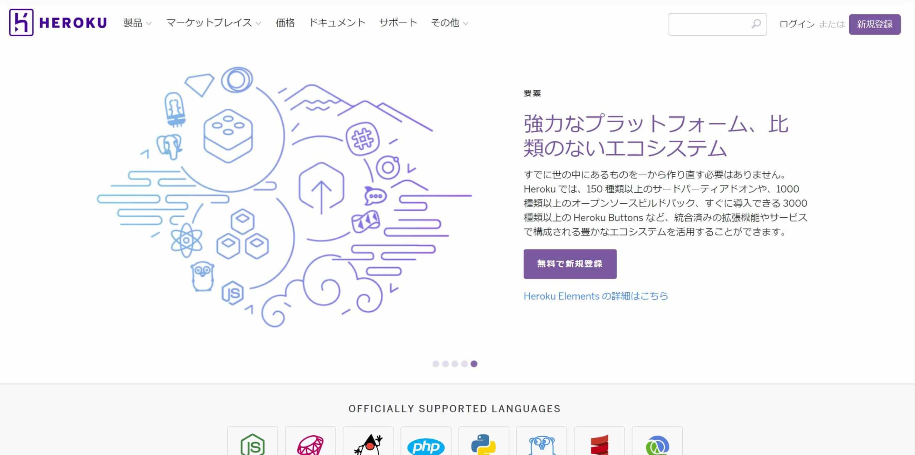The image size is (915, 455).
Task: Open Heroku Elements の詳細はこちら link
Action: coord(596,296)
